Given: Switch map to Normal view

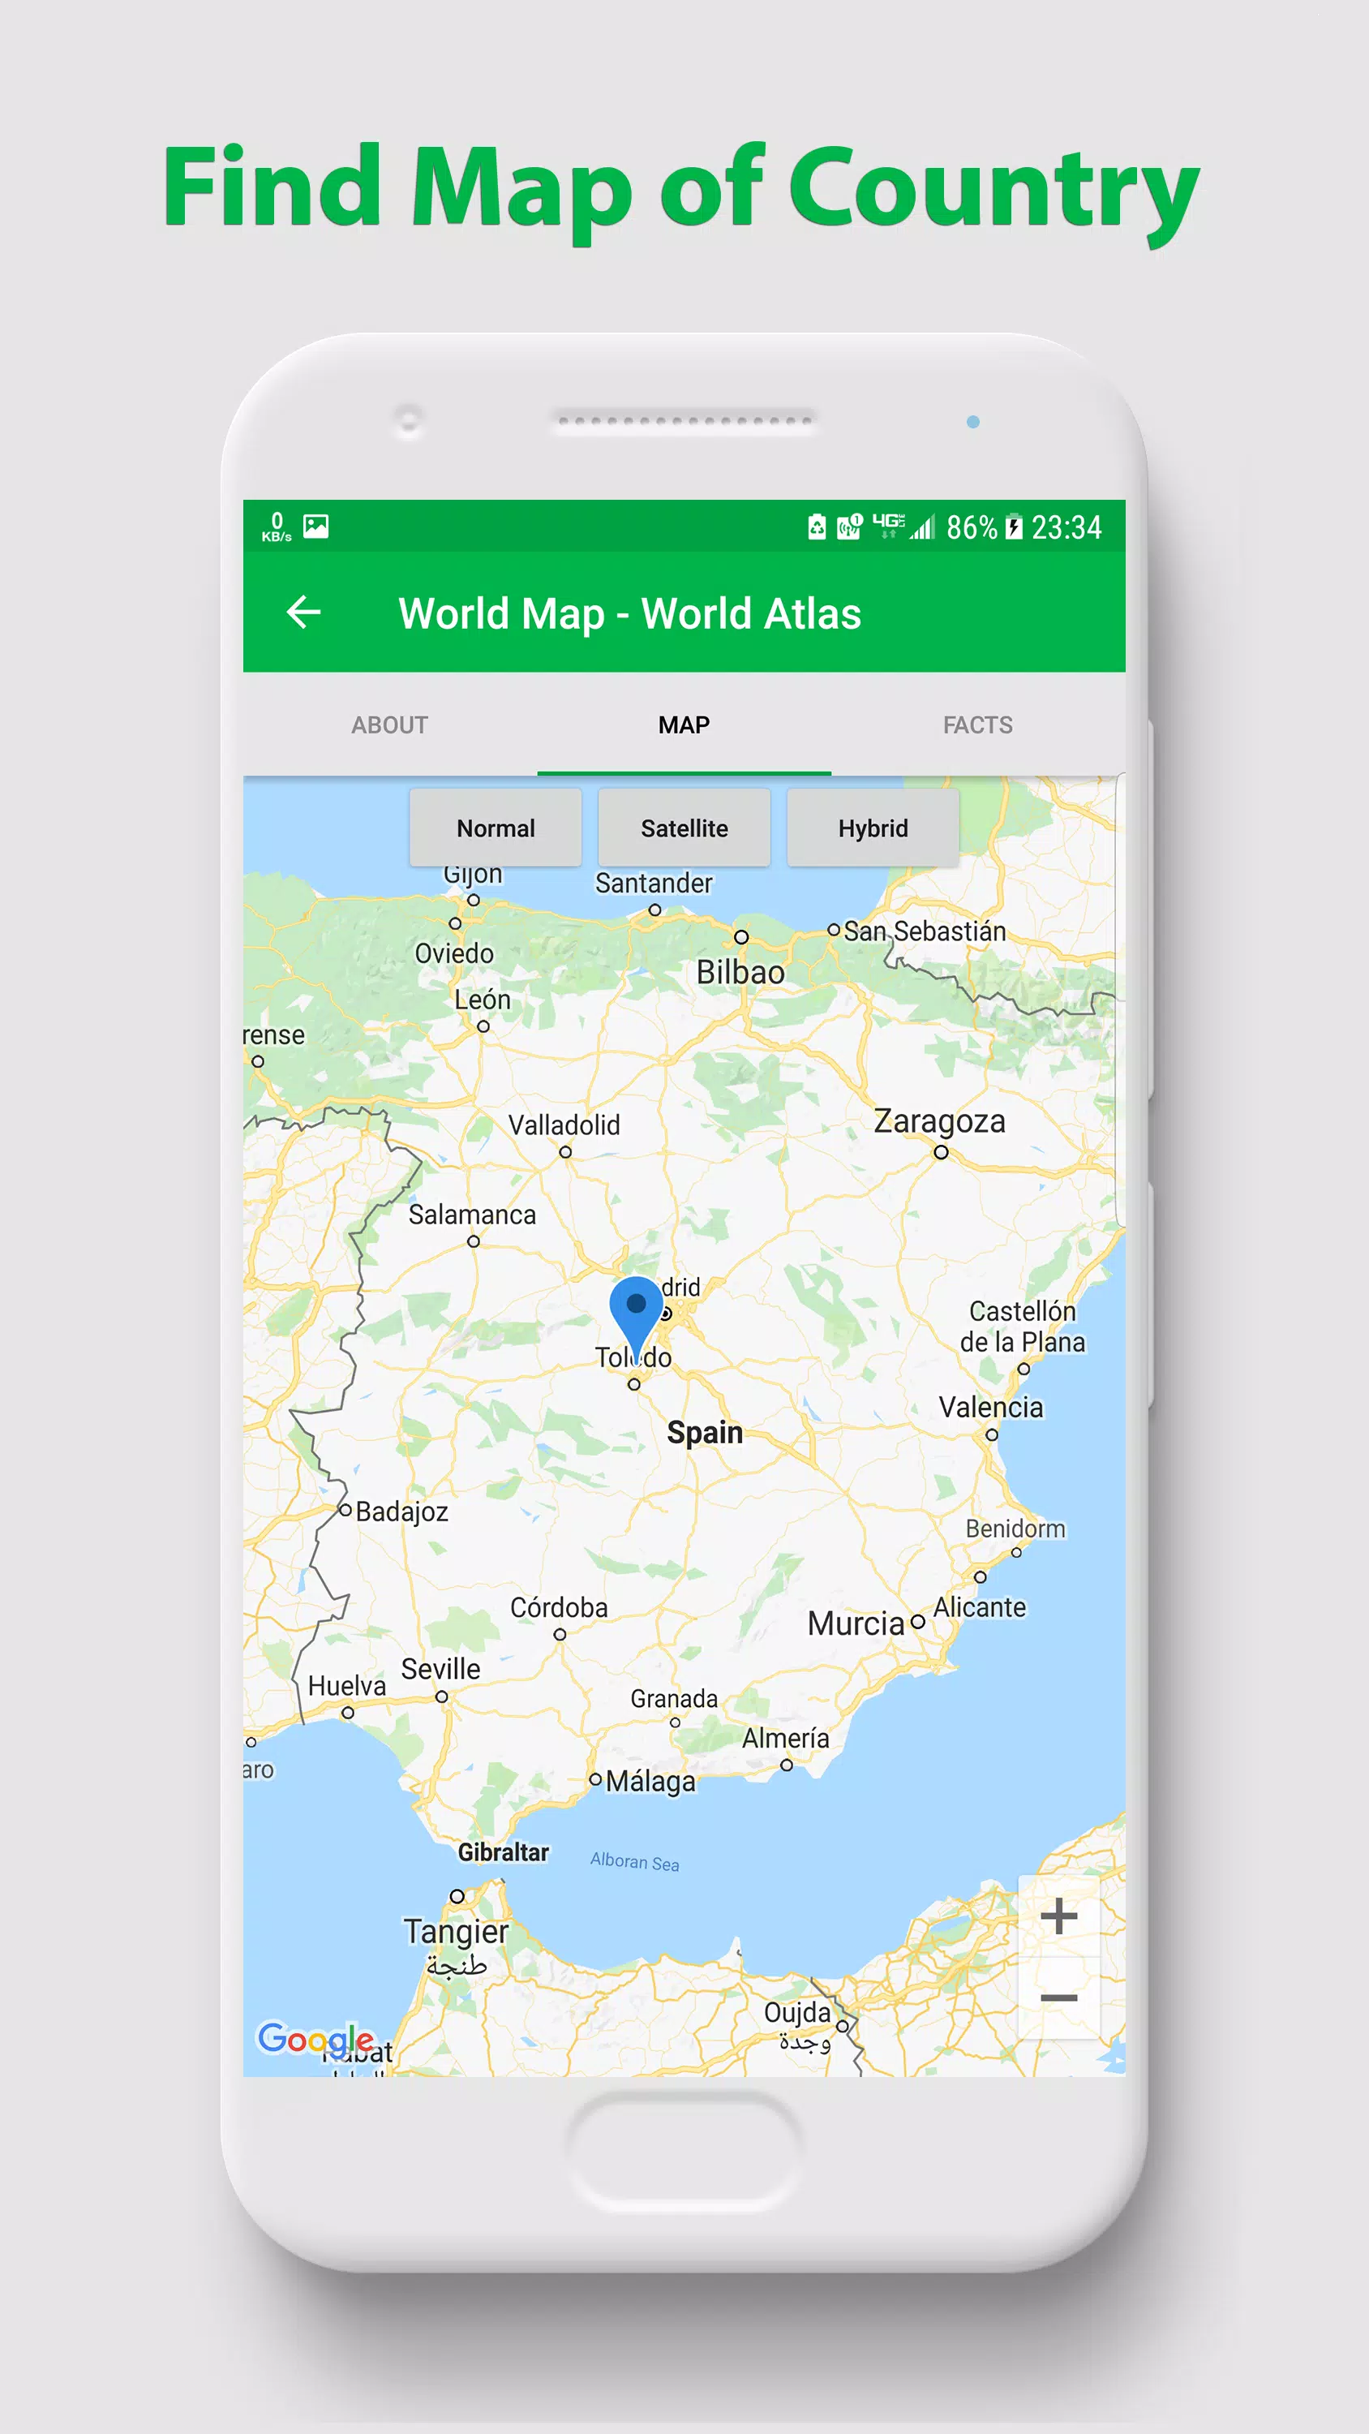Looking at the screenshot, I should click(496, 828).
